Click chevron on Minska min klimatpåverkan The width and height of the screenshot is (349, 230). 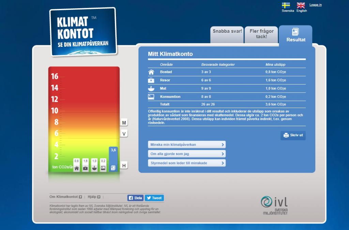[223, 144]
